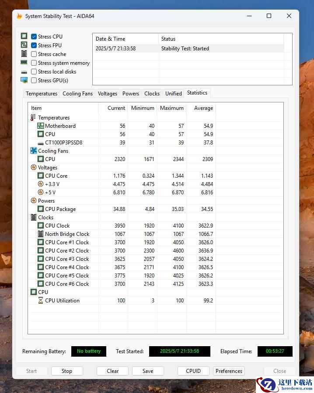This screenshot has height=393, width=314.
Task: Click the CT1000P3PSSD8 drive icon
Action: pos(41,143)
